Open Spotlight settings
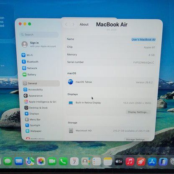Viewport: 174px width, 174px height. [x=33, y=125]
